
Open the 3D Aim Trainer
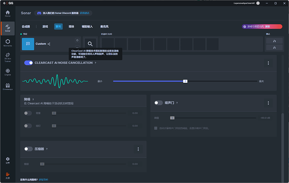pyautogui.click(x=8, y=56)
